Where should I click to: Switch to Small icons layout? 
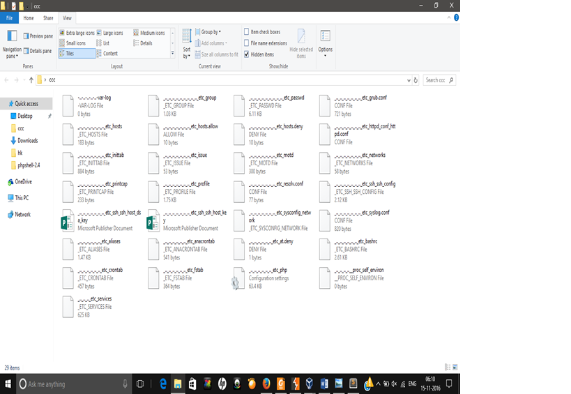(x=73, y=43)
